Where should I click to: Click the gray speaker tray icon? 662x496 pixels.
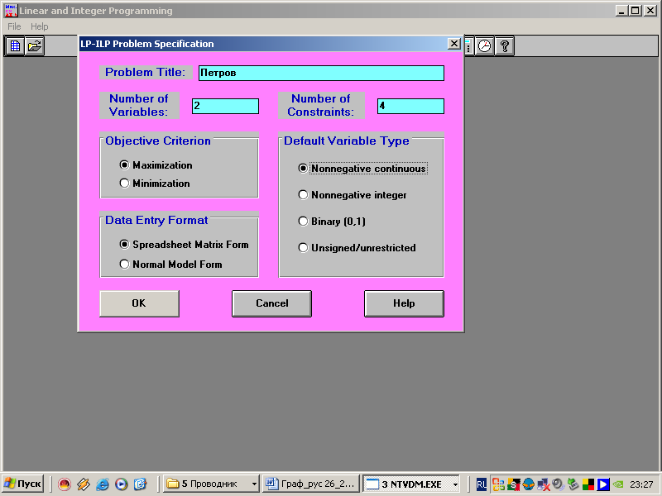pyautogui.click(x=558, y=484)
